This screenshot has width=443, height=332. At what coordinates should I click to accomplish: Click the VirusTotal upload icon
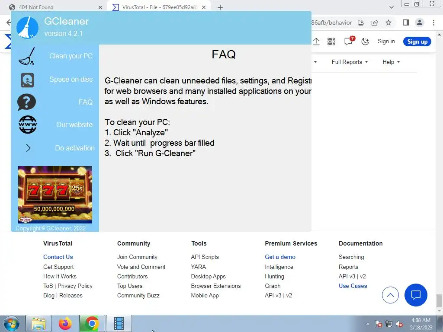tap(316, 41)
